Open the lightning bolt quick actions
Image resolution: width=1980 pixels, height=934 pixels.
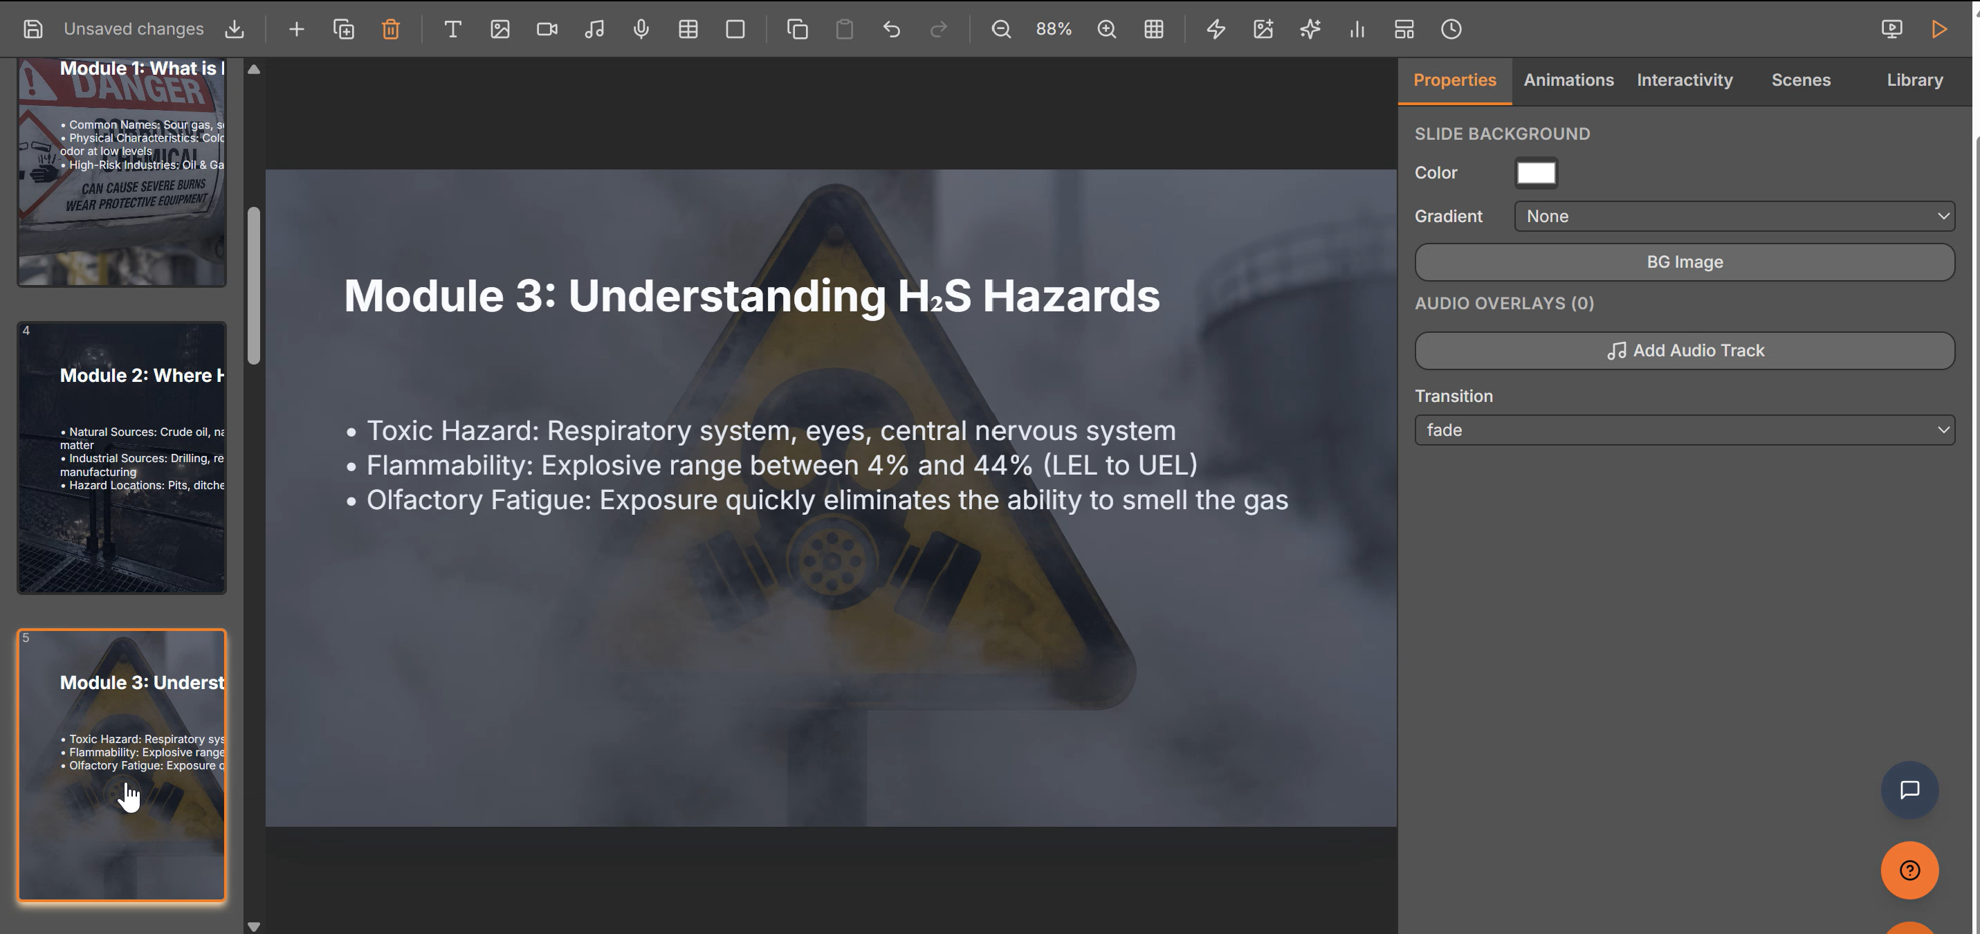(x=1216, y=29)
